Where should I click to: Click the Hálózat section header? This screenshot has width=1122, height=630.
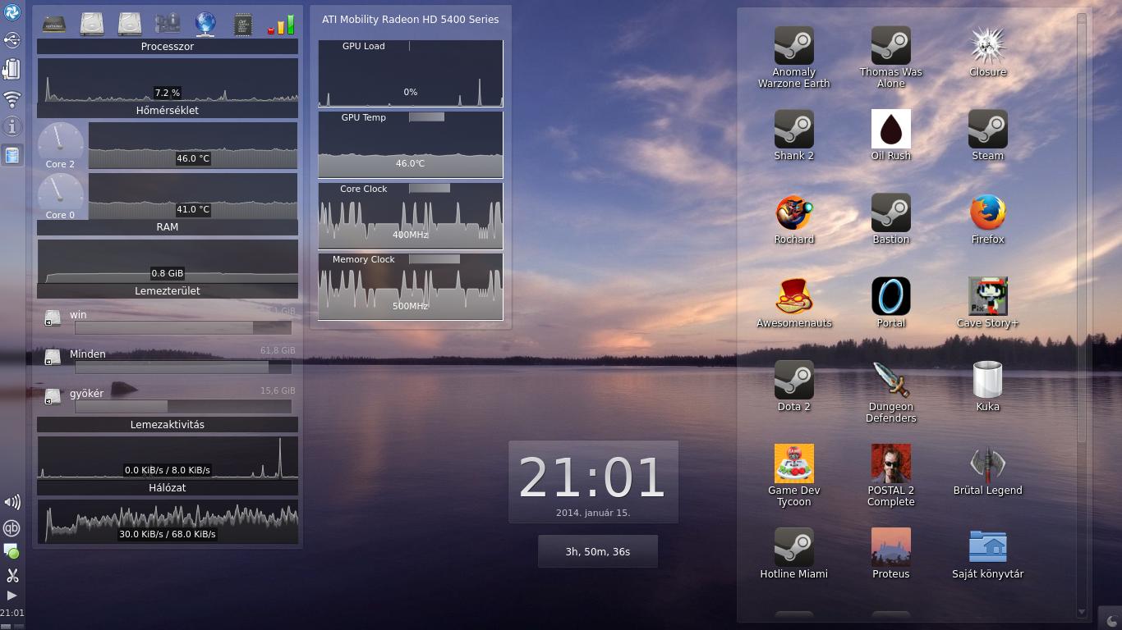point(168,488)
